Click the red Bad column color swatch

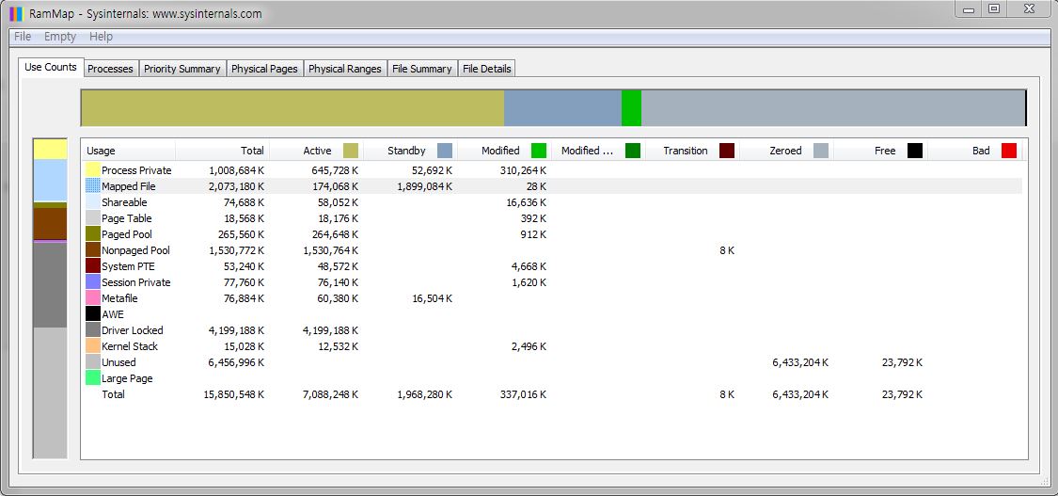point(1008,151)
